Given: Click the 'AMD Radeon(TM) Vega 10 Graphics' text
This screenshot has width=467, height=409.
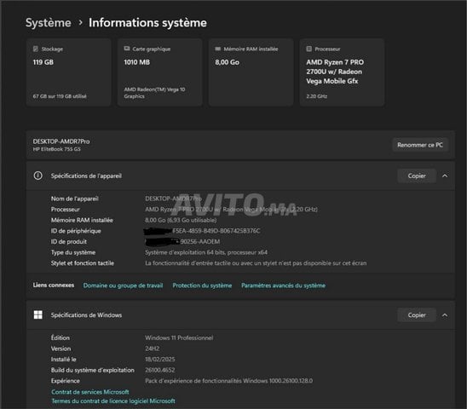Looking at the screenshot, I should pyautogui.click(x=154, y=93).
